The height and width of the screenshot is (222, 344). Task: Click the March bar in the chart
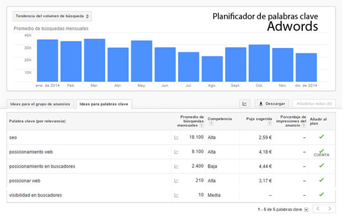[x=94, y=60]
